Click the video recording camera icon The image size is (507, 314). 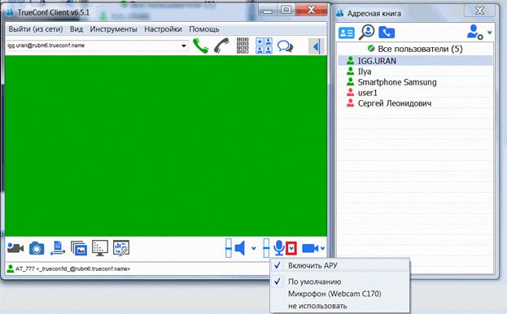[15, 248]
